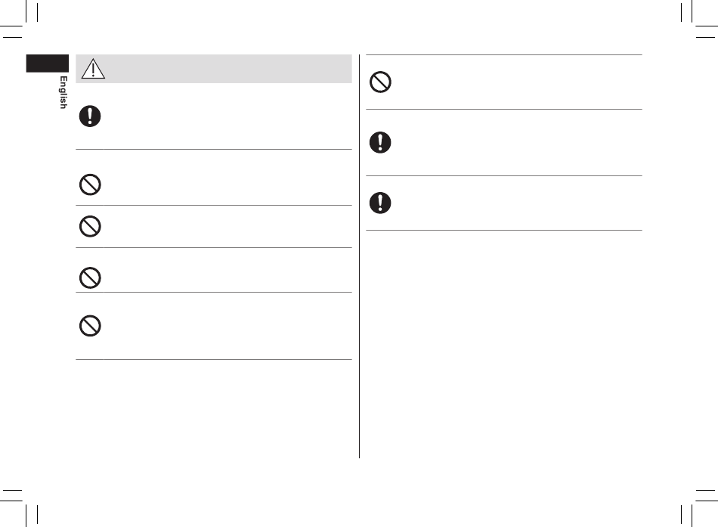Select the prohibition icon in the right column
The height and width of the screenshot is (527, 718).
[x=380, y=82]
